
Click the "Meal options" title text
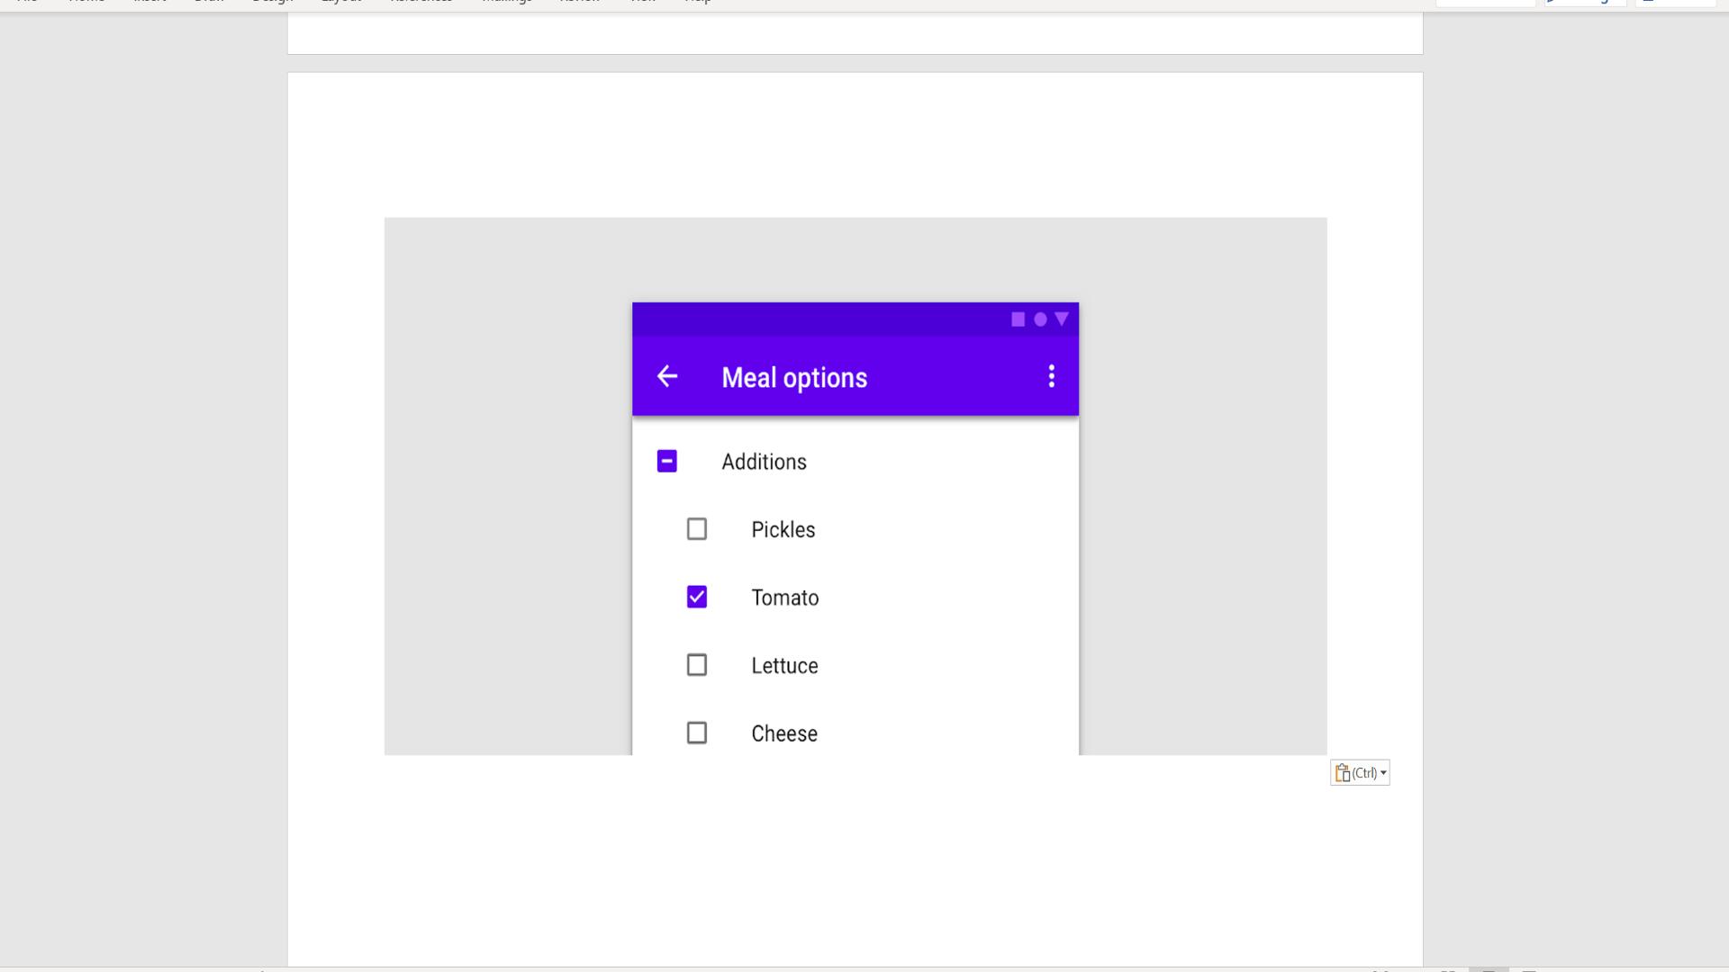794,378
